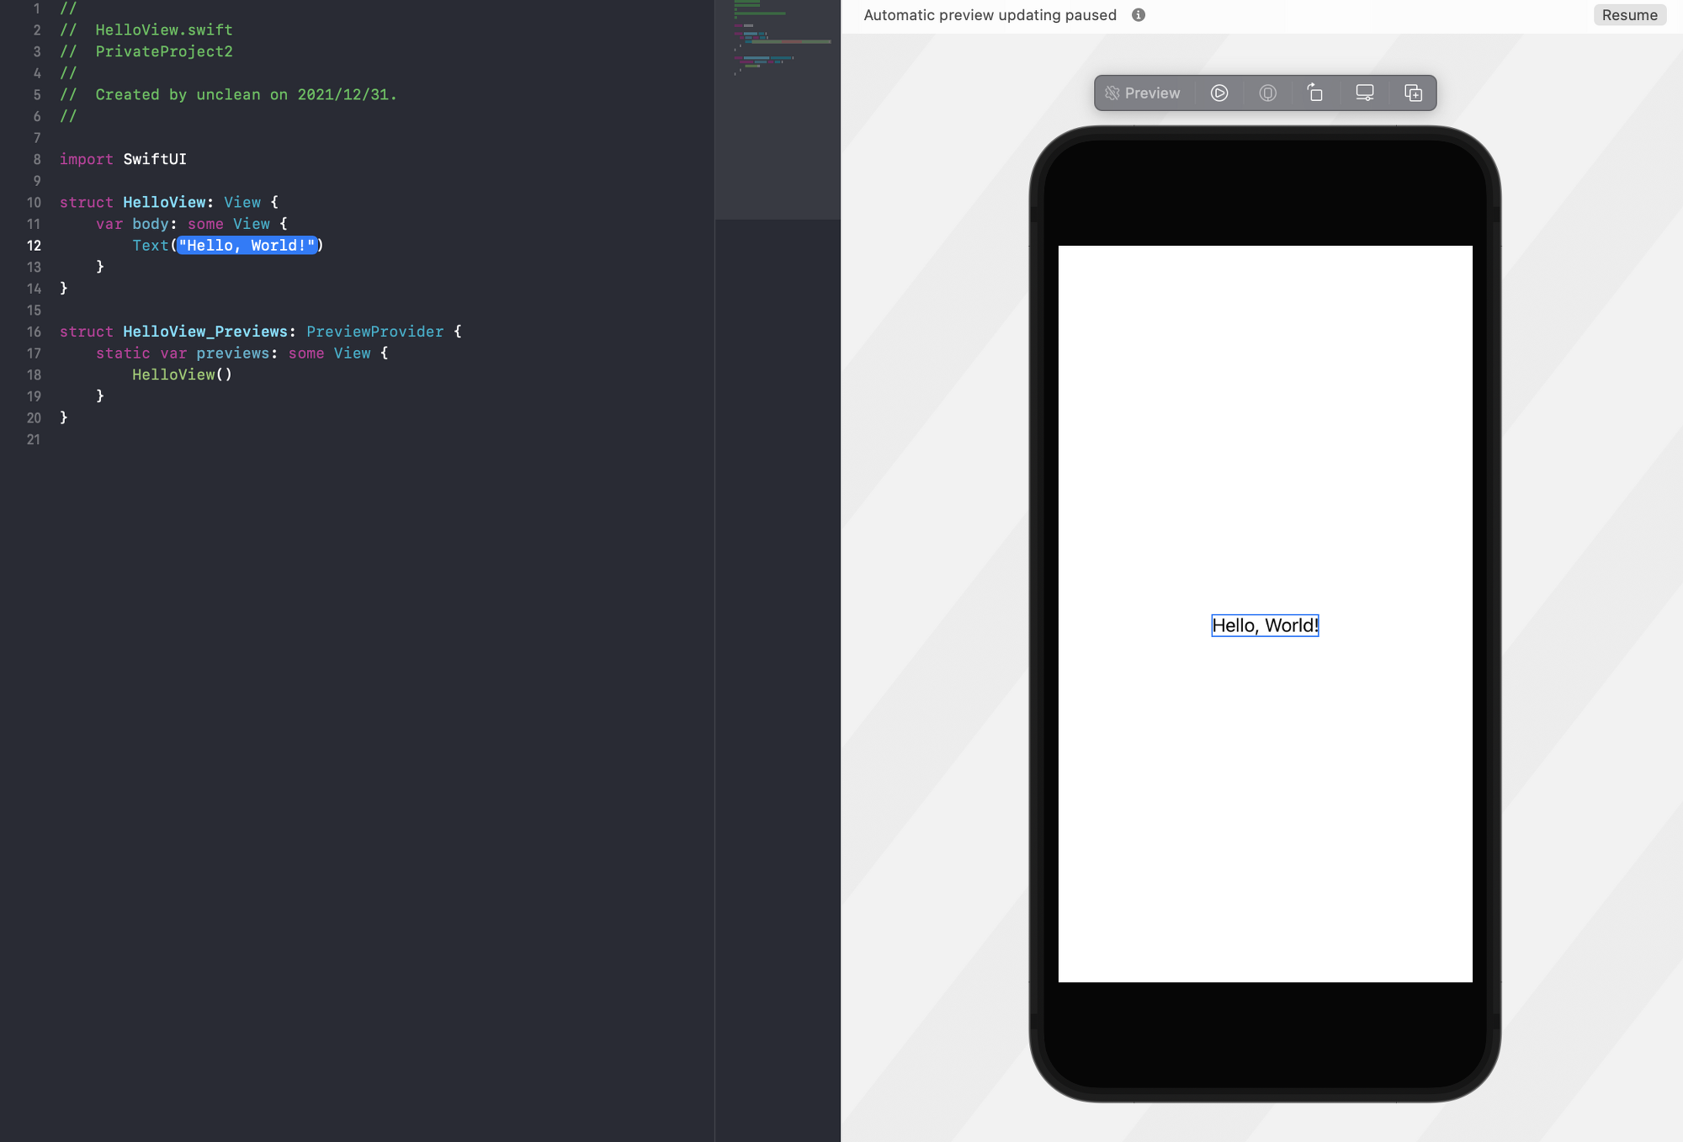Click import SwiftUI on line 8

point(123,160)
